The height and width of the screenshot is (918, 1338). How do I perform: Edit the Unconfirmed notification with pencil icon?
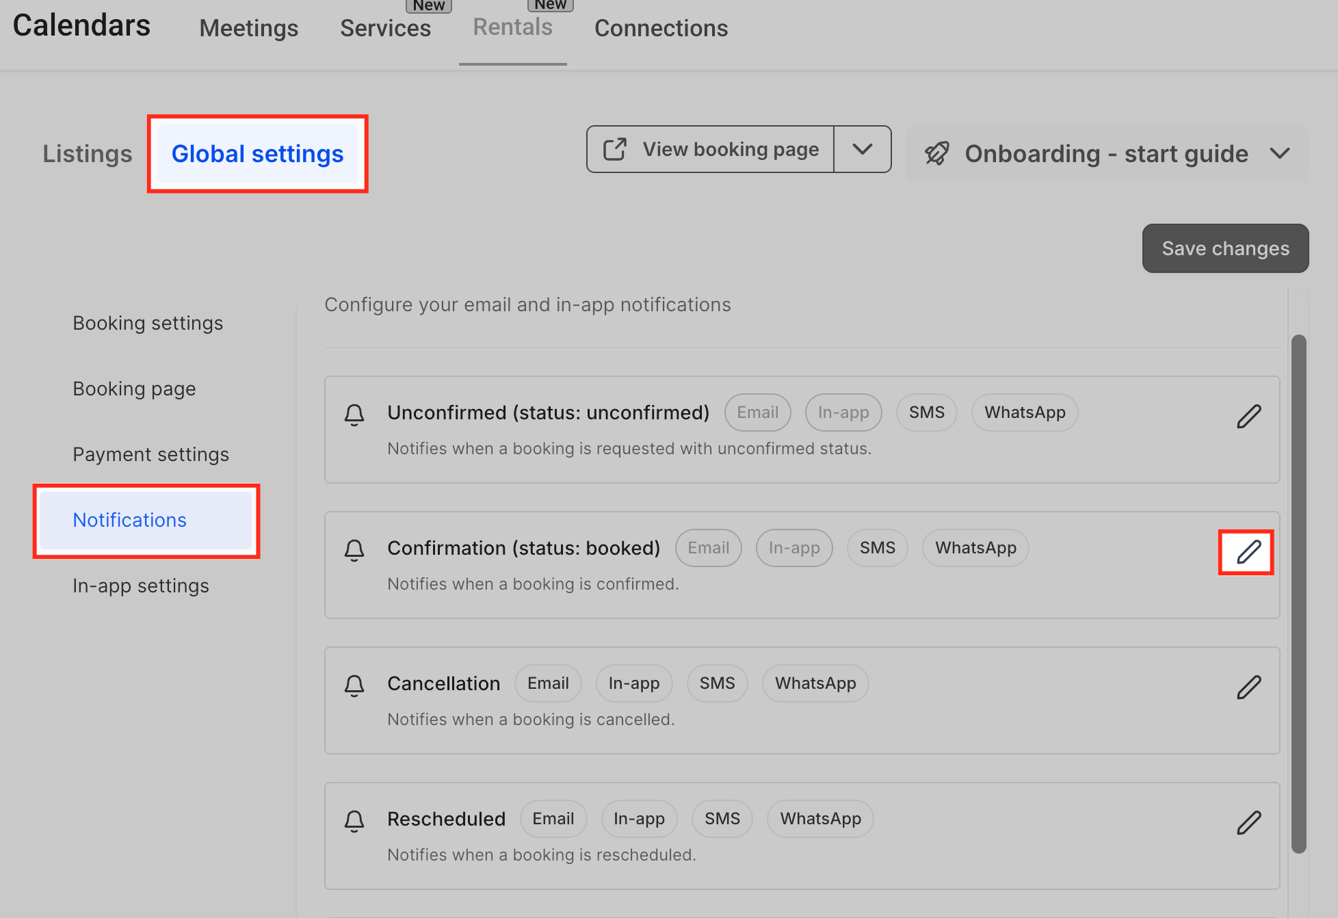1248,416
